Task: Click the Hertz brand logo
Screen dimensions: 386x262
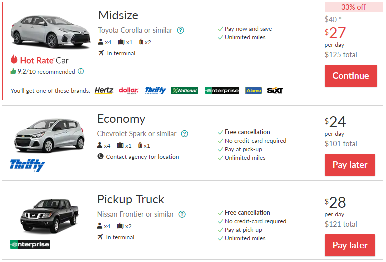Action: [104, 90]
